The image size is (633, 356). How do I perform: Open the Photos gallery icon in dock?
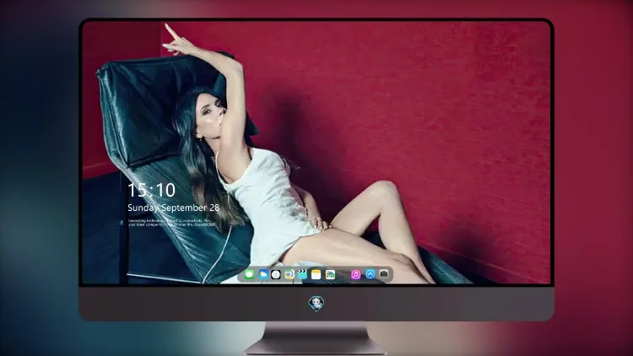[x=330, y=275]
